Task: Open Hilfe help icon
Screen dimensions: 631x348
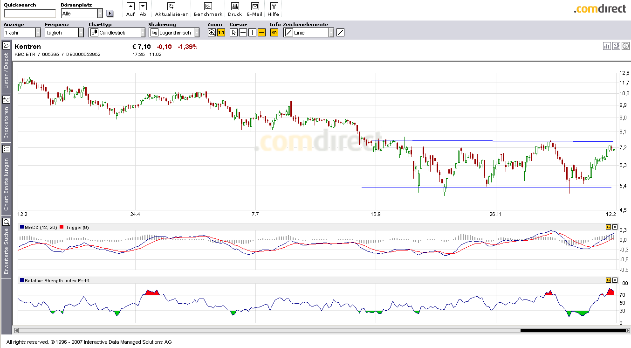Action: click(x=274, y=7)
